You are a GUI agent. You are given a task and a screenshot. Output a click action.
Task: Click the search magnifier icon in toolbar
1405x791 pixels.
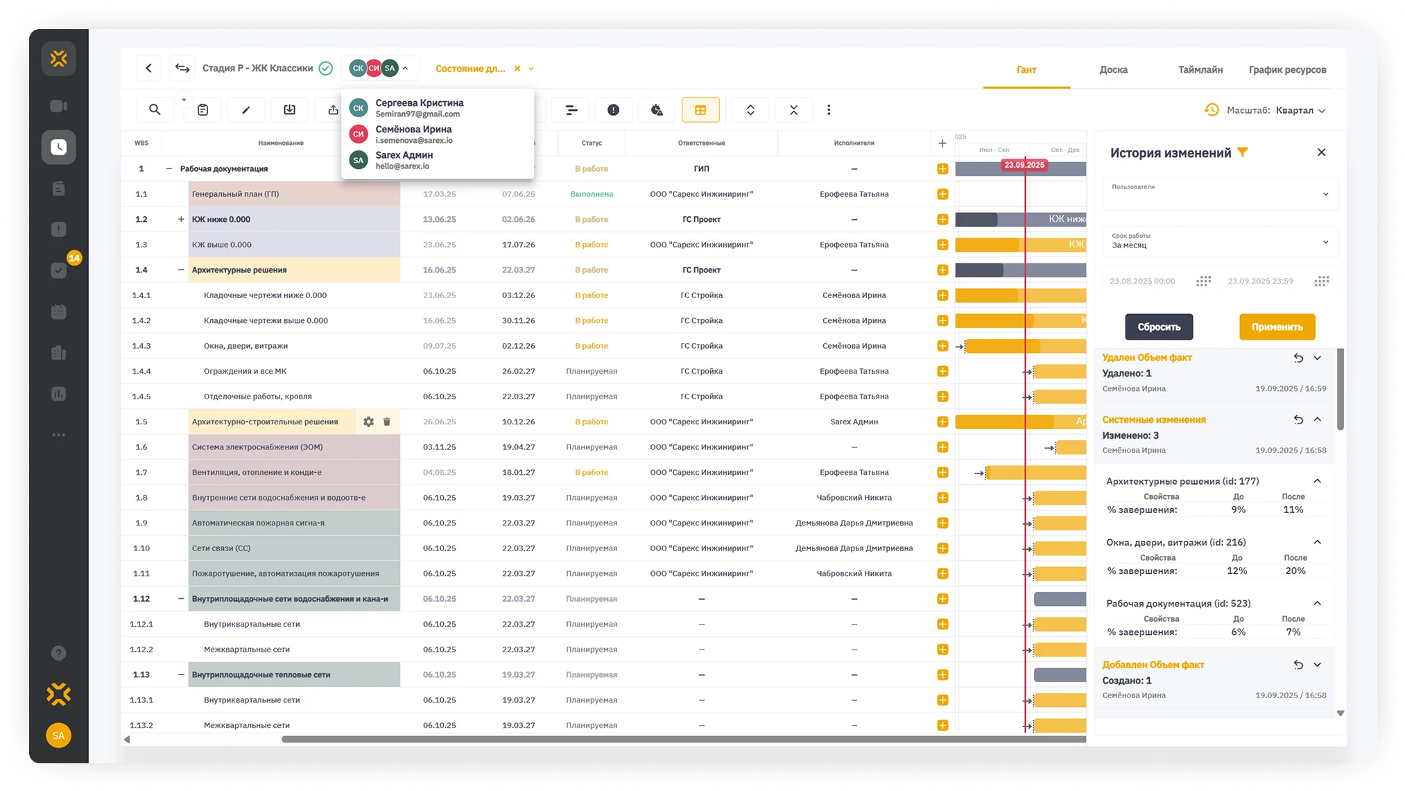pos(155,110)
